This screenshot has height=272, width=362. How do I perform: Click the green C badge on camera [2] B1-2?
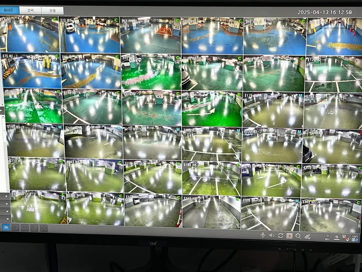116,20
